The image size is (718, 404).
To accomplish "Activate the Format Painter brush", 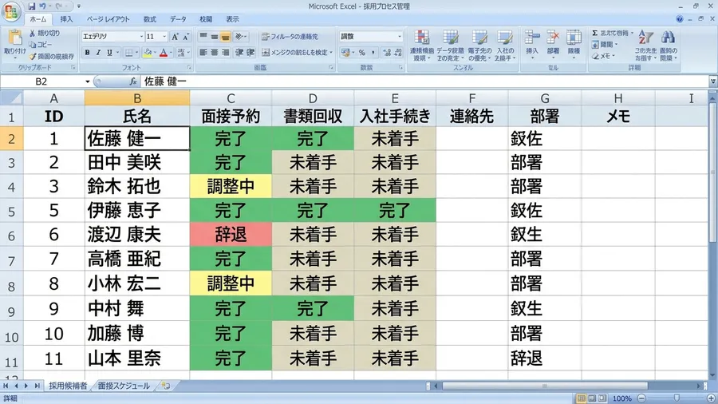I will click(x=32, y=57).
